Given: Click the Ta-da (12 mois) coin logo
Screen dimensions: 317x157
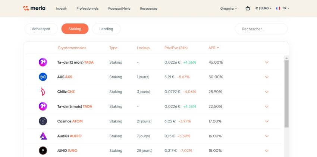Looking at the screenshot, I should coord(43,62).
